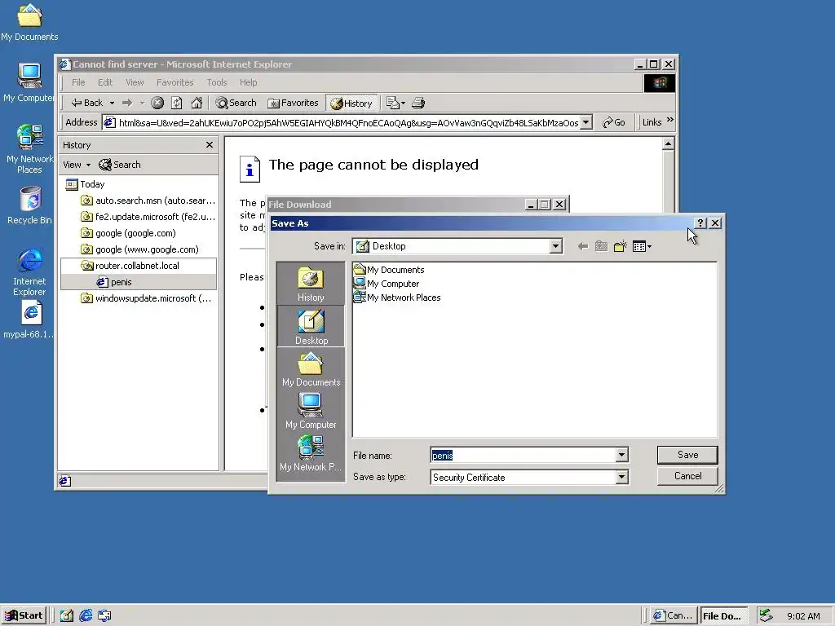Viewport: 835px width, 626px height.
Task: Go to Home page in IE toolbar
Action: (x=197, y=103)
